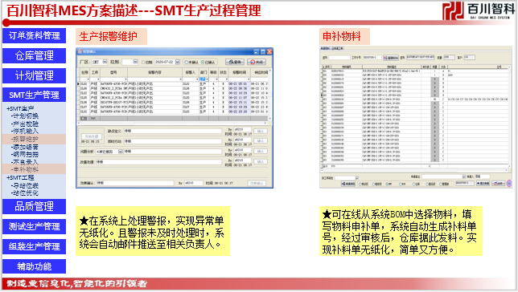
Task: Open the SMT生产管理 menu
Action: [34, 95]
